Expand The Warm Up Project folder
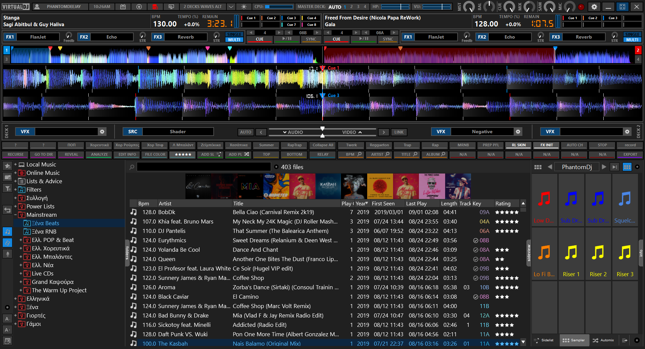Image resolution: width=645 pixels, height=349 pixels. 21,290
